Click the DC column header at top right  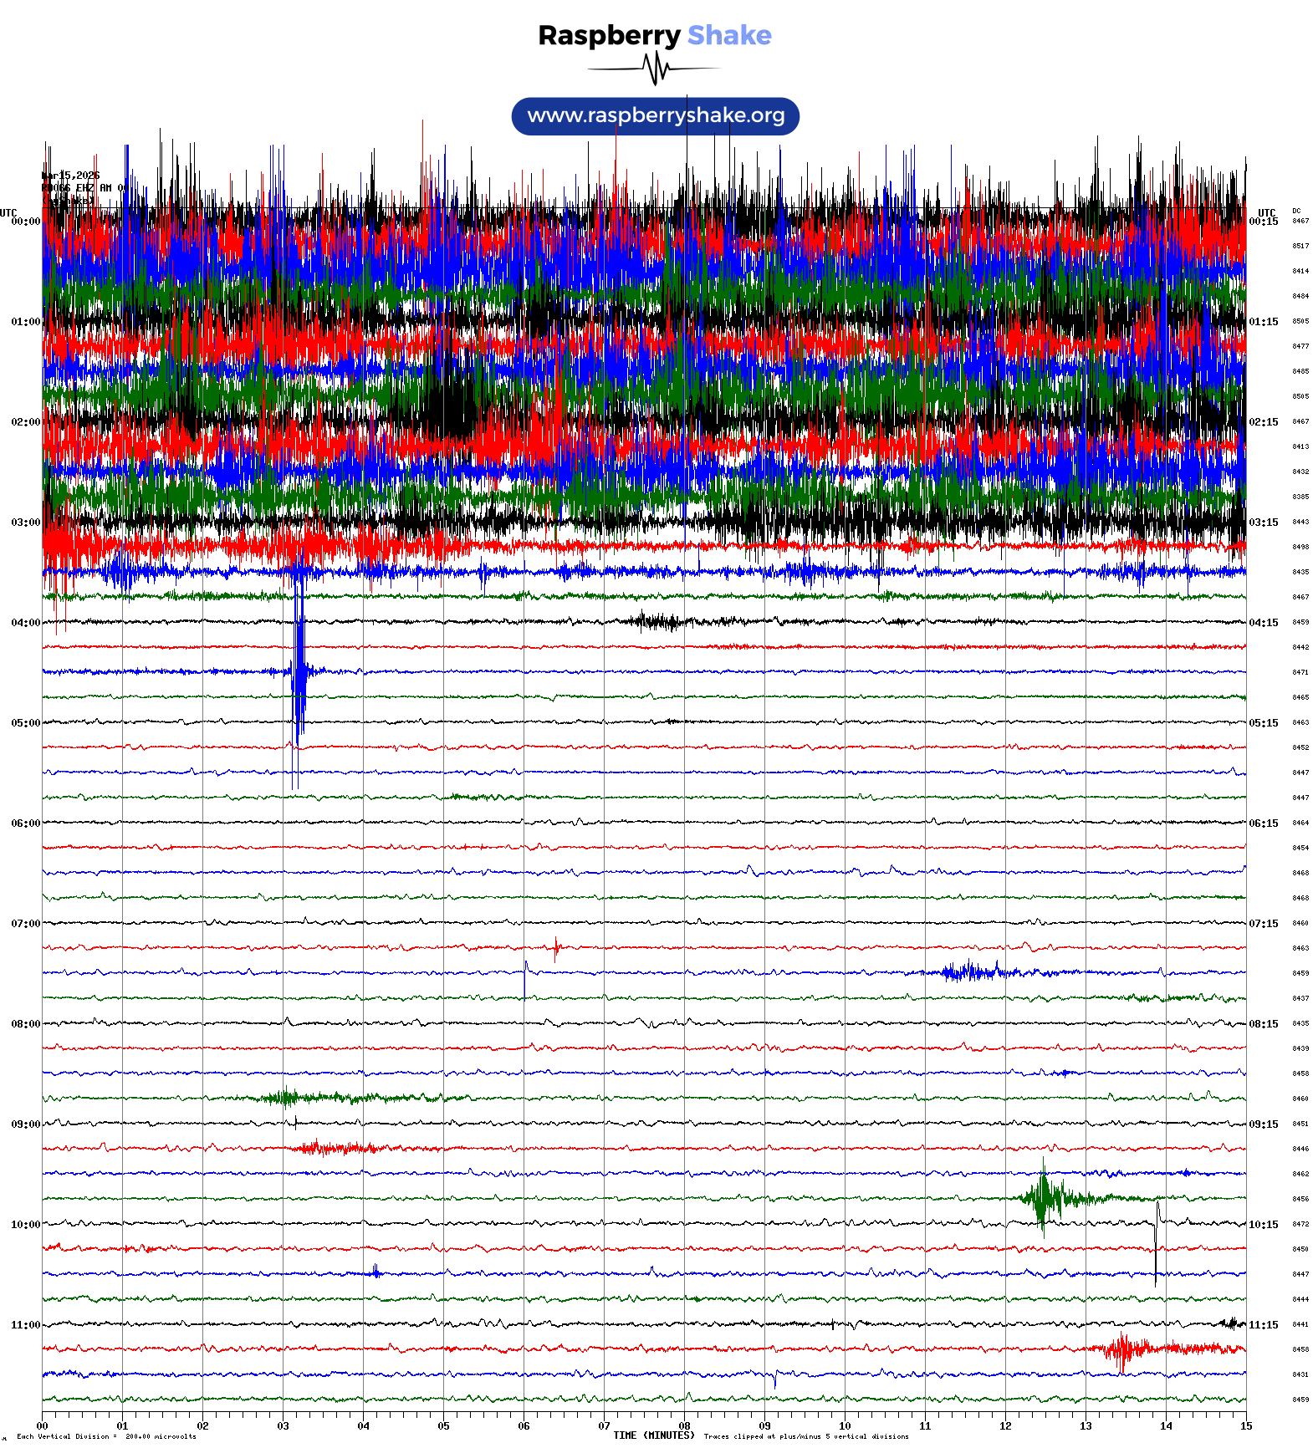(x=1296, y=211)
